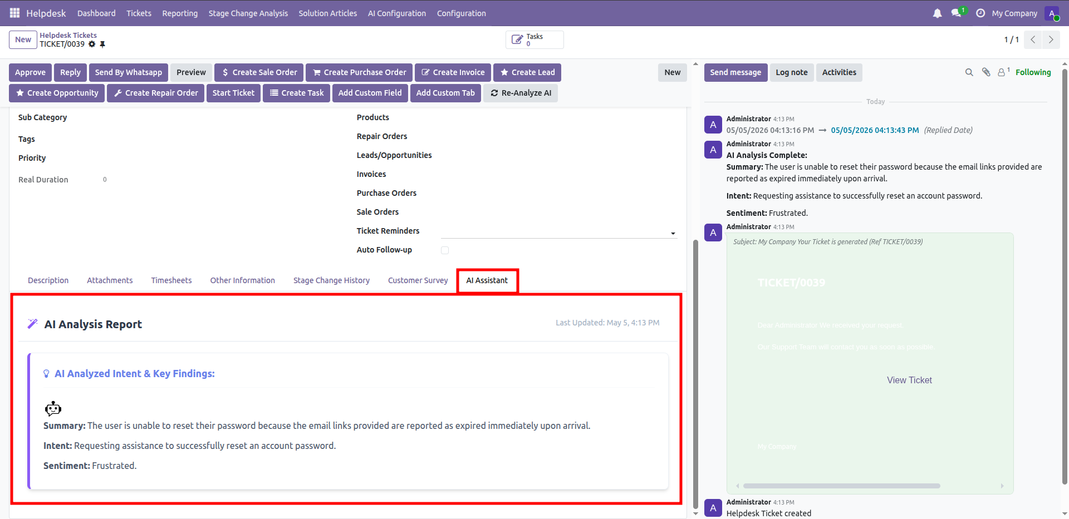
Task: Go to the previous record arrow
Action: (x=1033, y=39)
